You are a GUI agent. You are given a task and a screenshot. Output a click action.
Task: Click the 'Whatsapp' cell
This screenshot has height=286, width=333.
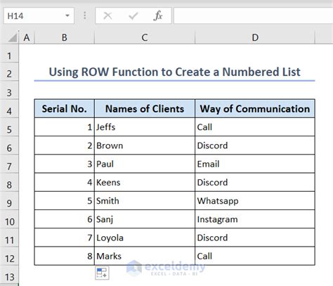[x=255, y=201]
